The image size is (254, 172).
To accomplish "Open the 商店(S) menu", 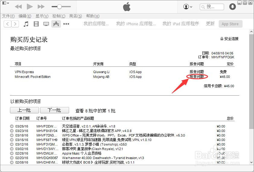I will (x=75, y=16).
